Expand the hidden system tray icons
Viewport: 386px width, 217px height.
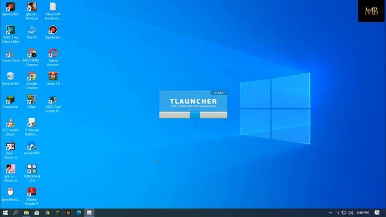(x=331, y=213)
